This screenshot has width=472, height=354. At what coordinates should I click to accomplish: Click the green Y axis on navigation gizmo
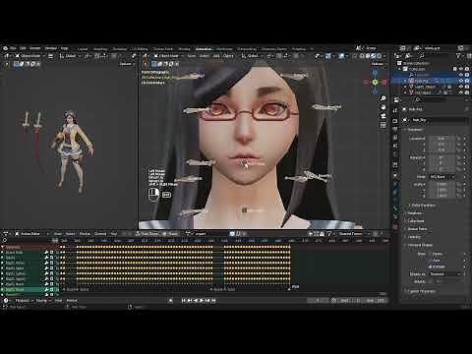click(x=376, y=83)
